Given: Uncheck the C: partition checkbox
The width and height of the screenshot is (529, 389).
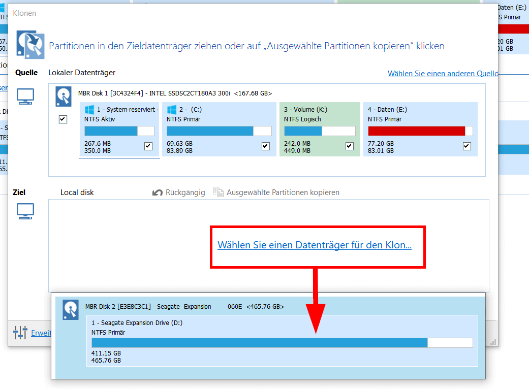Looking at the screenshot, I should 265,146.
